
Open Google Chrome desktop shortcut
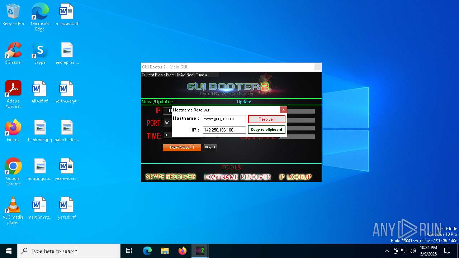[x=13, y=172]
